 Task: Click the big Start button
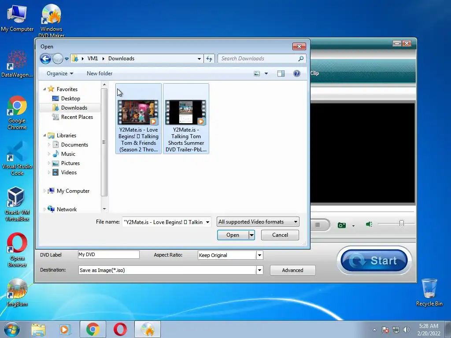(374, 261)
